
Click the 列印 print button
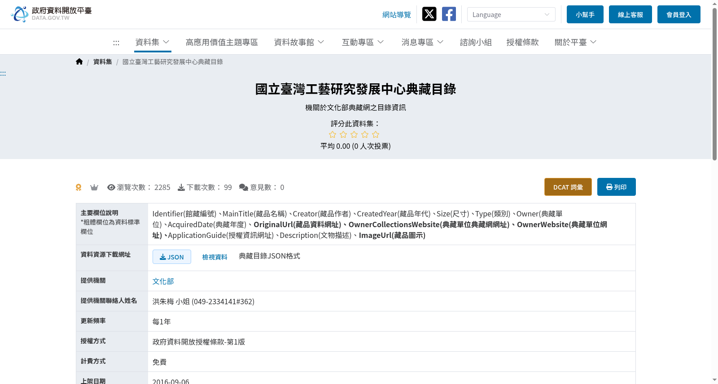pyautogui.click(x=617, y=187)
